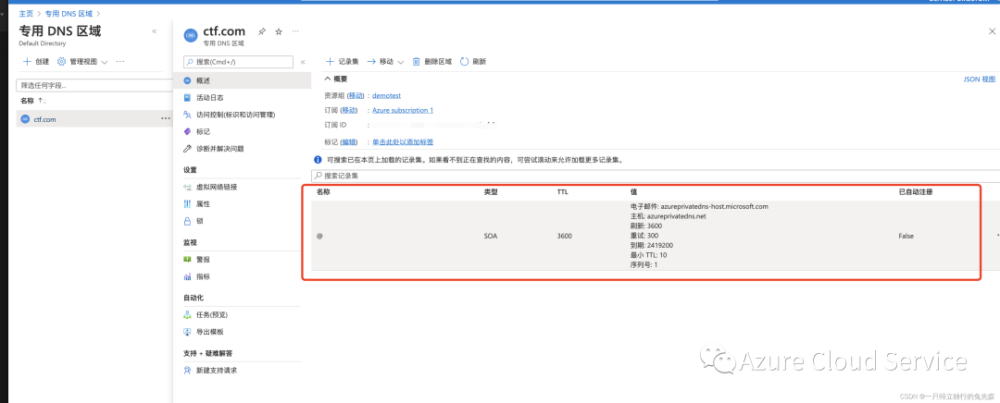1000x403 pixels.
Task: Open row menu for ctf.com zone
Action: point(166,118)
